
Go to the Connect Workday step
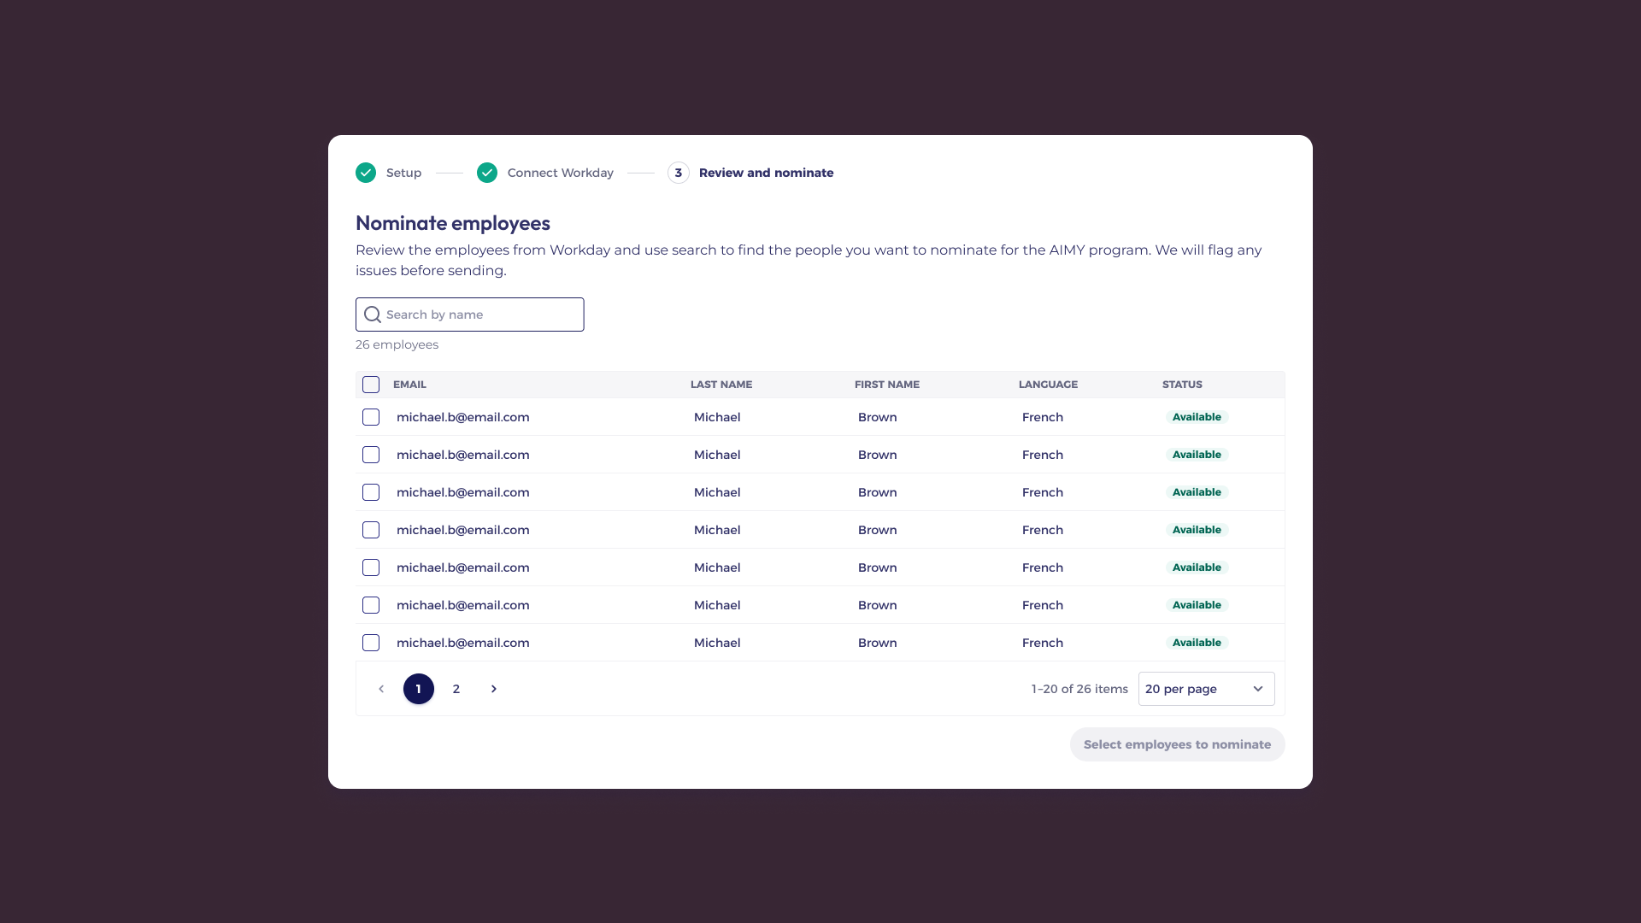[560, 173]
